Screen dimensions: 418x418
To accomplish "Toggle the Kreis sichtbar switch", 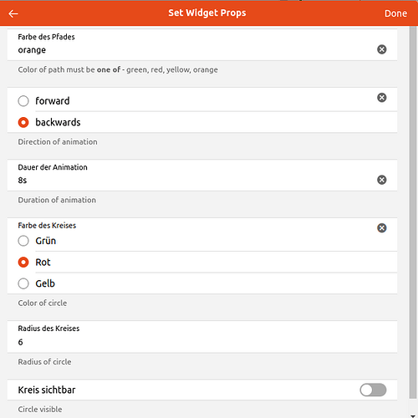I will [x=373, y=390].
